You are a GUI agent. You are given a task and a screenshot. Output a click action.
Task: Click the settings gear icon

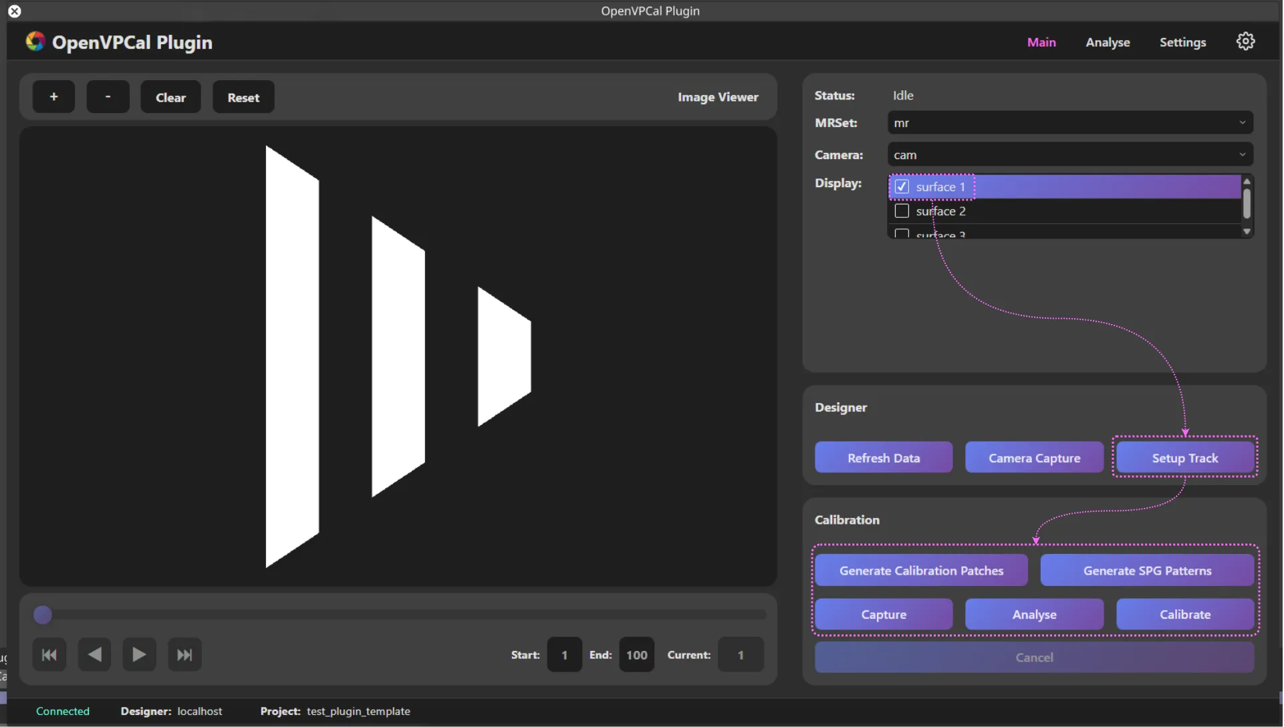pos(1245,41)
